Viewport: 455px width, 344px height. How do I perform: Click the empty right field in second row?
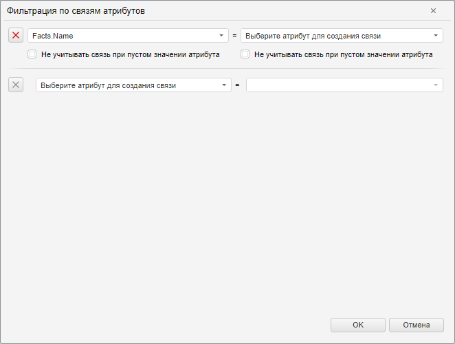[337, 85]
